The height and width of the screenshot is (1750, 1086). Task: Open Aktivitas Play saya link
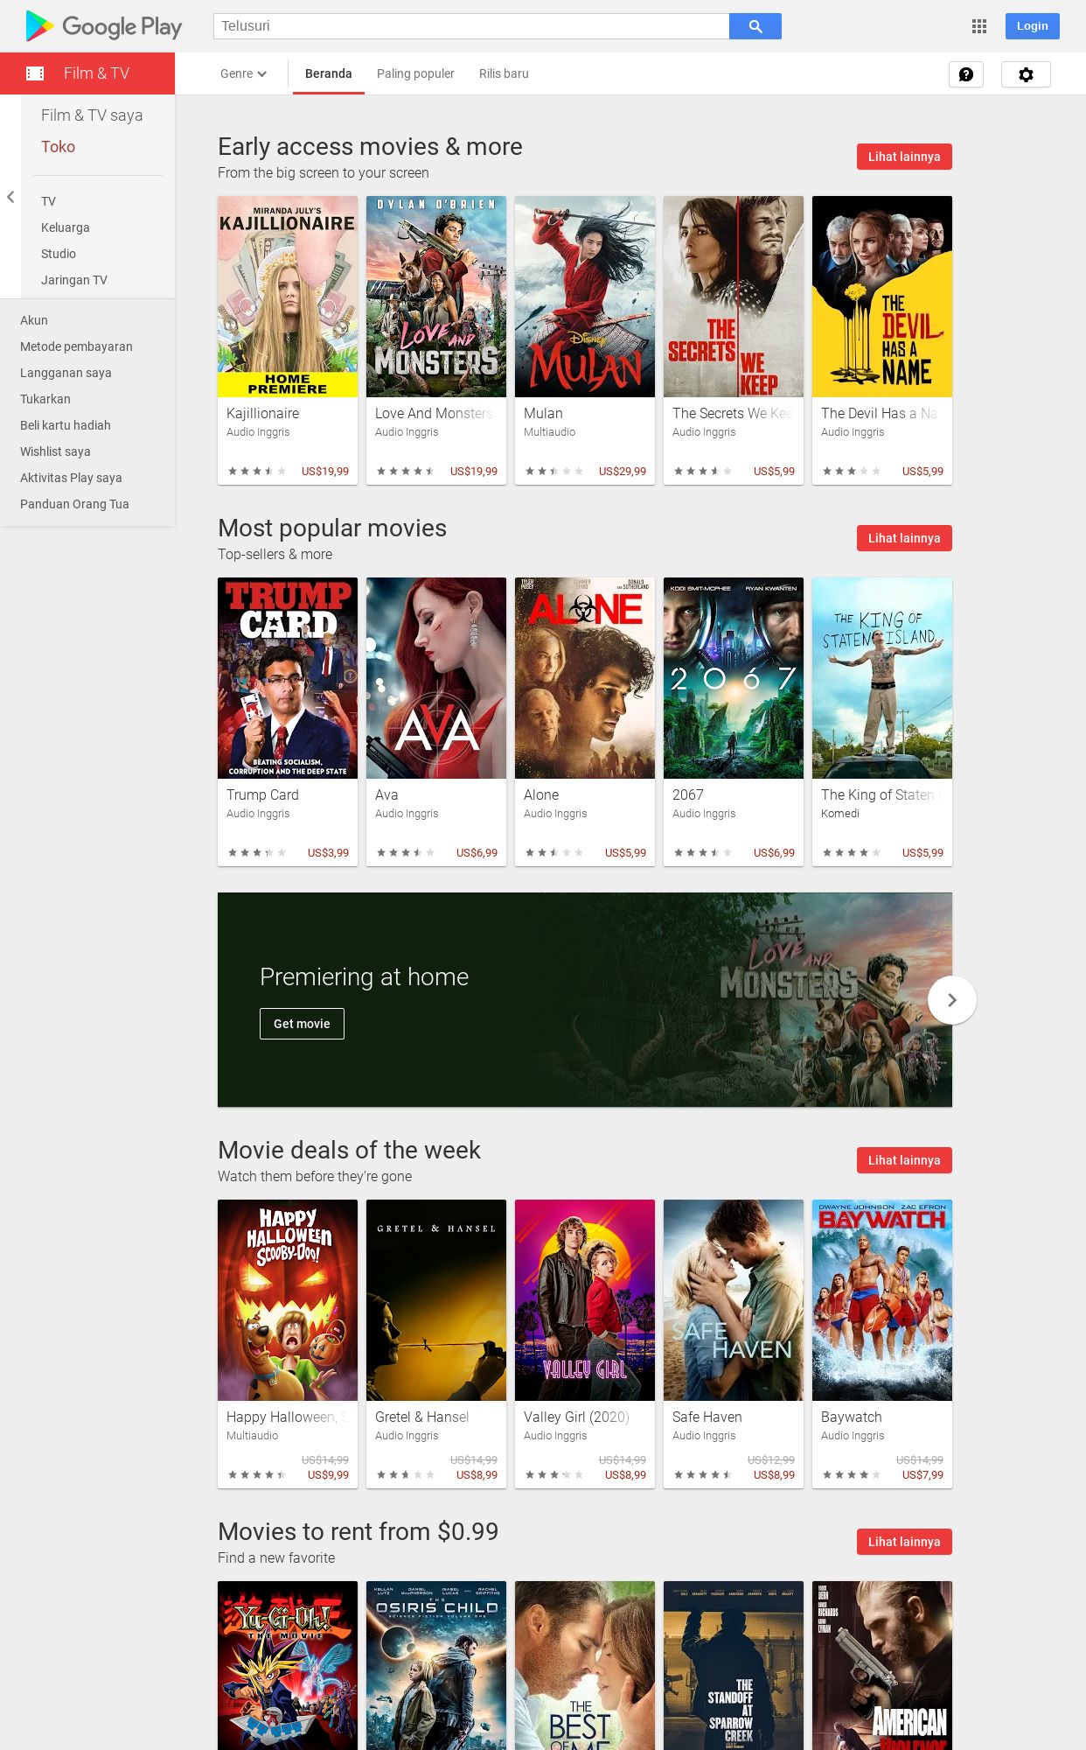tap(71, 478)
